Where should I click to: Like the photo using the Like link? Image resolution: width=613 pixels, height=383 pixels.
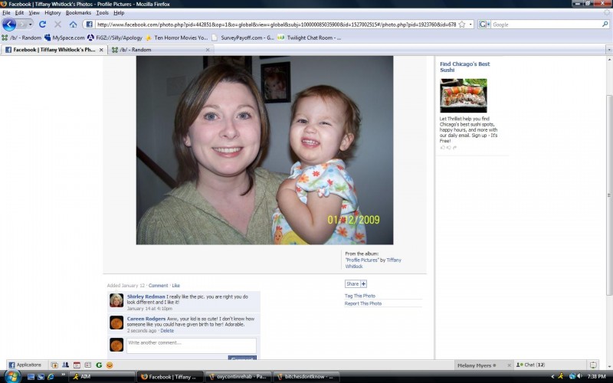point(176,285)
